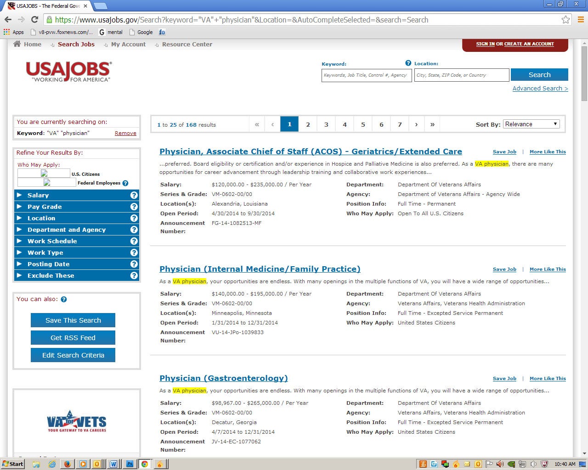Expand the Salary filter

(x=76, y=195)
